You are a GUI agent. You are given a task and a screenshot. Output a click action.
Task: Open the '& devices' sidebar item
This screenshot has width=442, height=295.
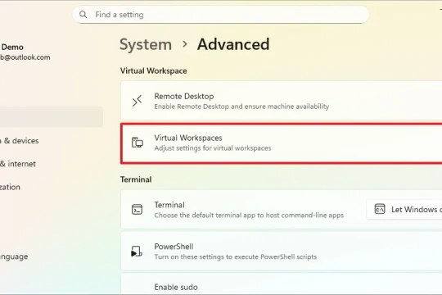19,141
